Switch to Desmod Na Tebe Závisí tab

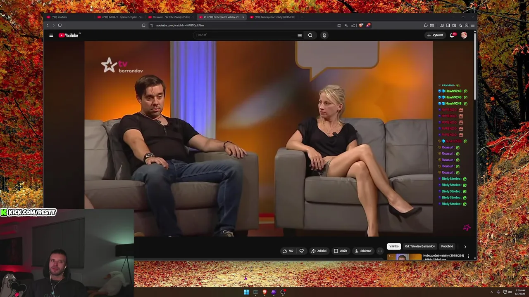point(171,17)
